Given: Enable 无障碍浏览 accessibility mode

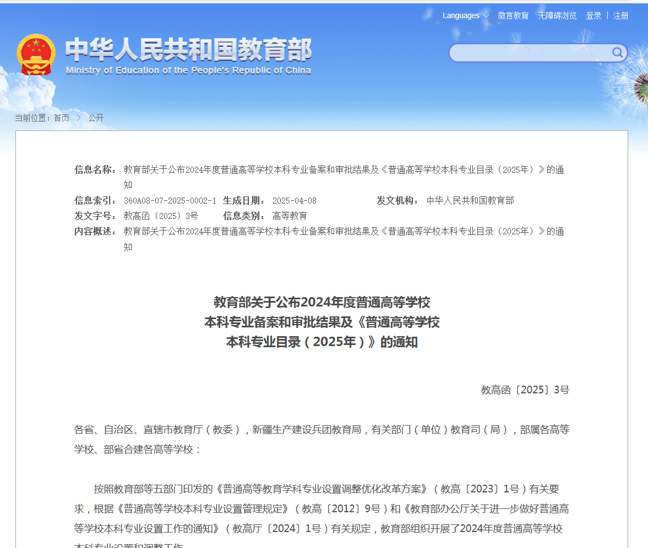Looking at the screenshot, I should click(x=557, y=15).
